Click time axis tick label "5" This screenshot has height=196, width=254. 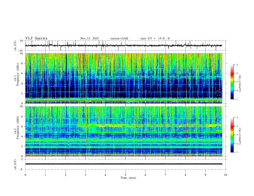[x=125, y=175]
